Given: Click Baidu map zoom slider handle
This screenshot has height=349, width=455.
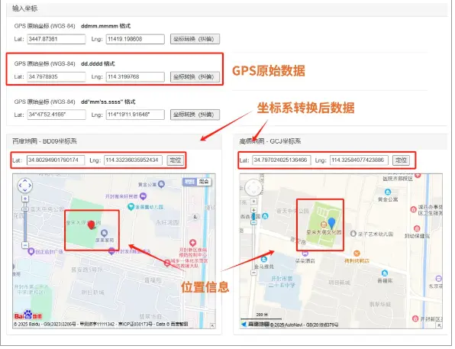Looking at the screenshot, I should coord(25,209).
